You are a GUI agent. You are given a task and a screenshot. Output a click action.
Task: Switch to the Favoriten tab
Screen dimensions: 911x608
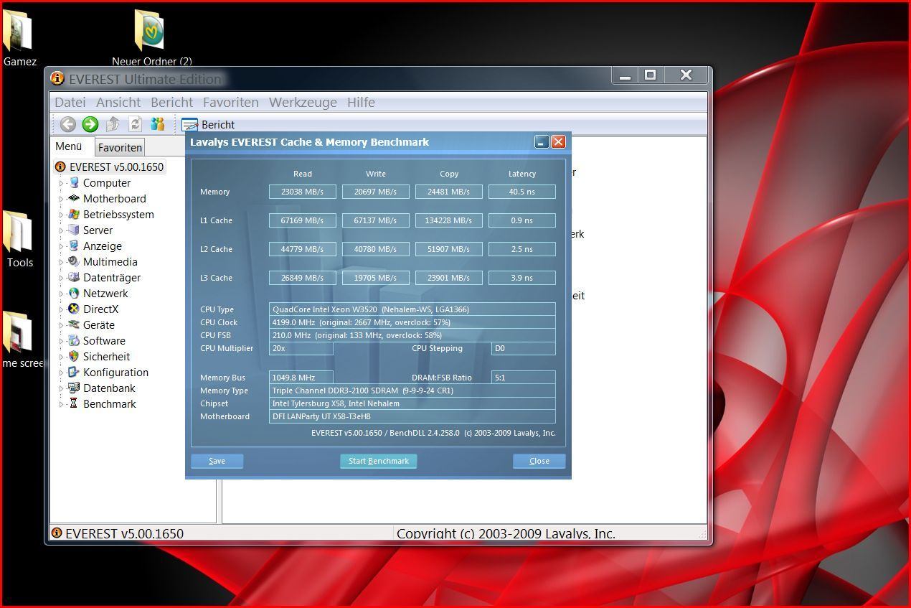[x=120, y=147]
